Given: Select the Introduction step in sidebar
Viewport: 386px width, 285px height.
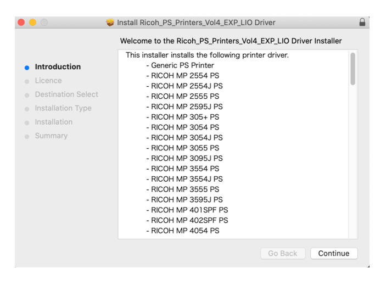Looking at the screenshot, I should tap(58, 66).
